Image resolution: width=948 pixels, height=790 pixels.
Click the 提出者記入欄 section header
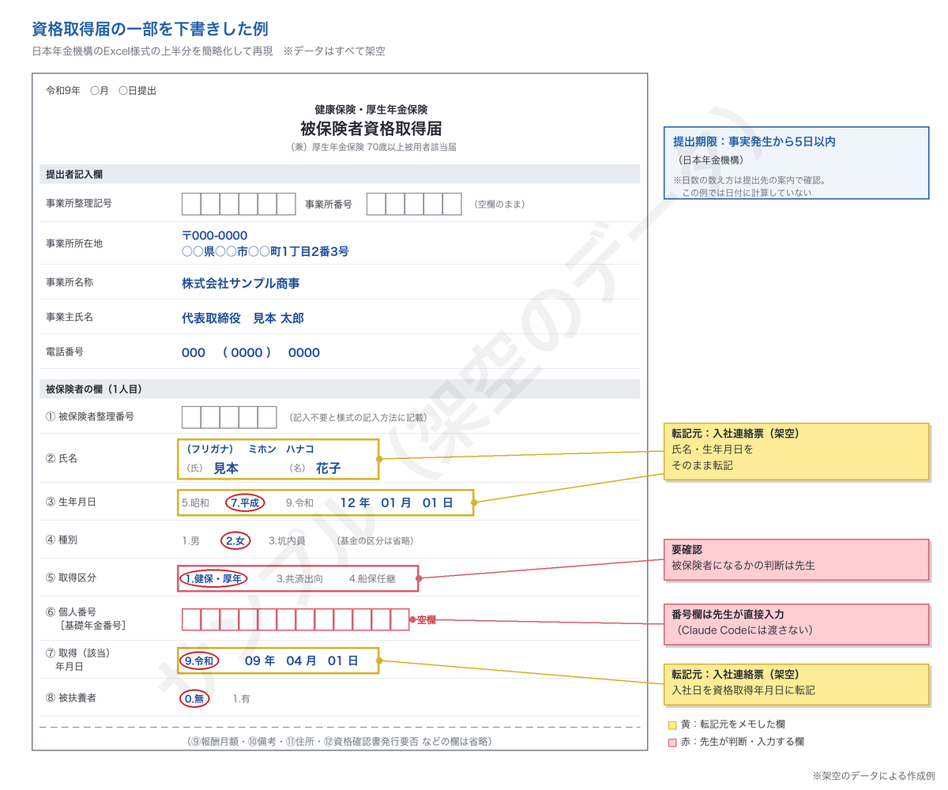(x=339, y=175)
